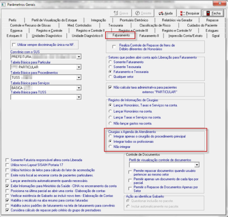Click the Grava save button
Image resolution: width=228 pixels, height=217 pixels.
coord(121,13)
